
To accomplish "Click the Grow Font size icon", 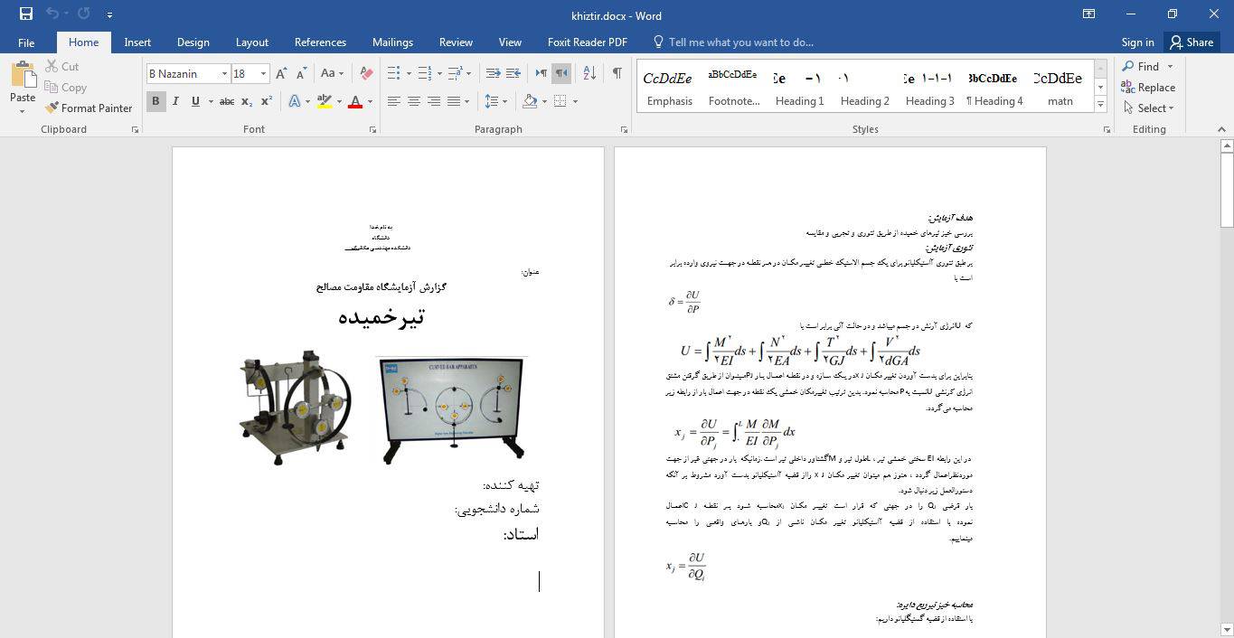I will [x=281, y=73].
